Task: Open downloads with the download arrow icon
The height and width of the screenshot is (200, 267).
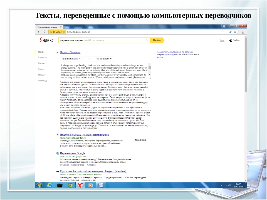Action: pos(243,32)
